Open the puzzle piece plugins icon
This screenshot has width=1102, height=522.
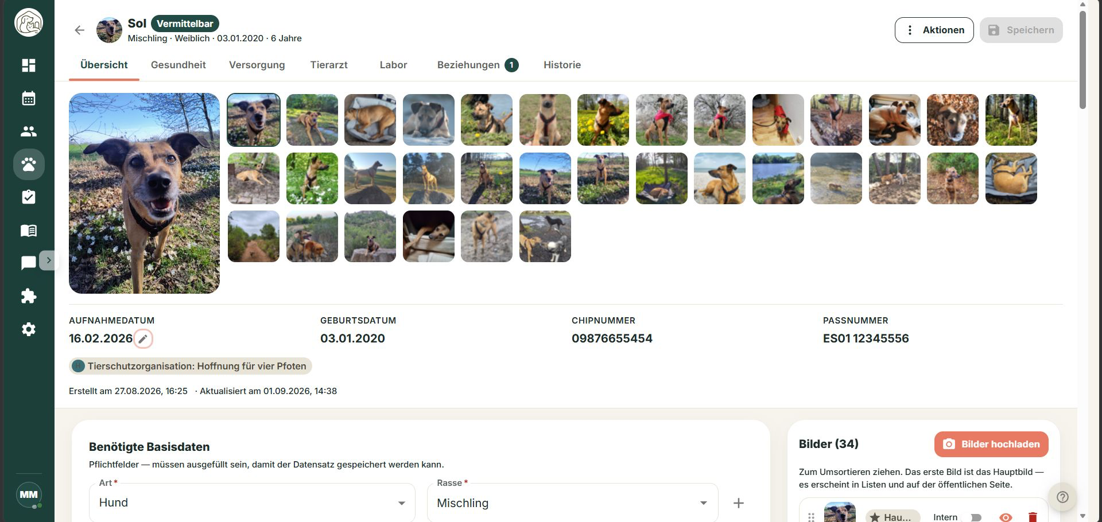[28, 296]
